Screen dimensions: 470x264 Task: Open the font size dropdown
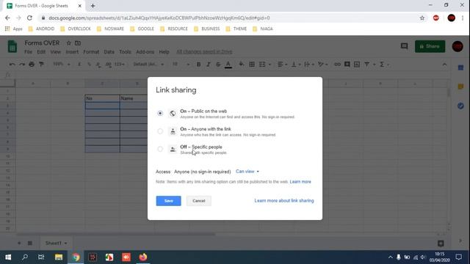(x=181, y=65)
